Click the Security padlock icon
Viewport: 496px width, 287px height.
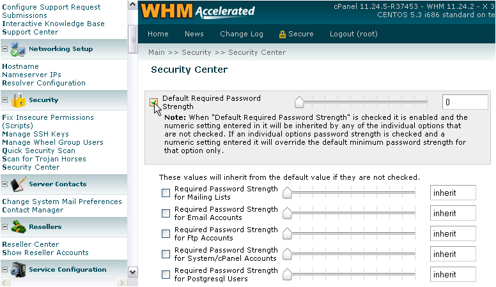[x=19, y=100]
